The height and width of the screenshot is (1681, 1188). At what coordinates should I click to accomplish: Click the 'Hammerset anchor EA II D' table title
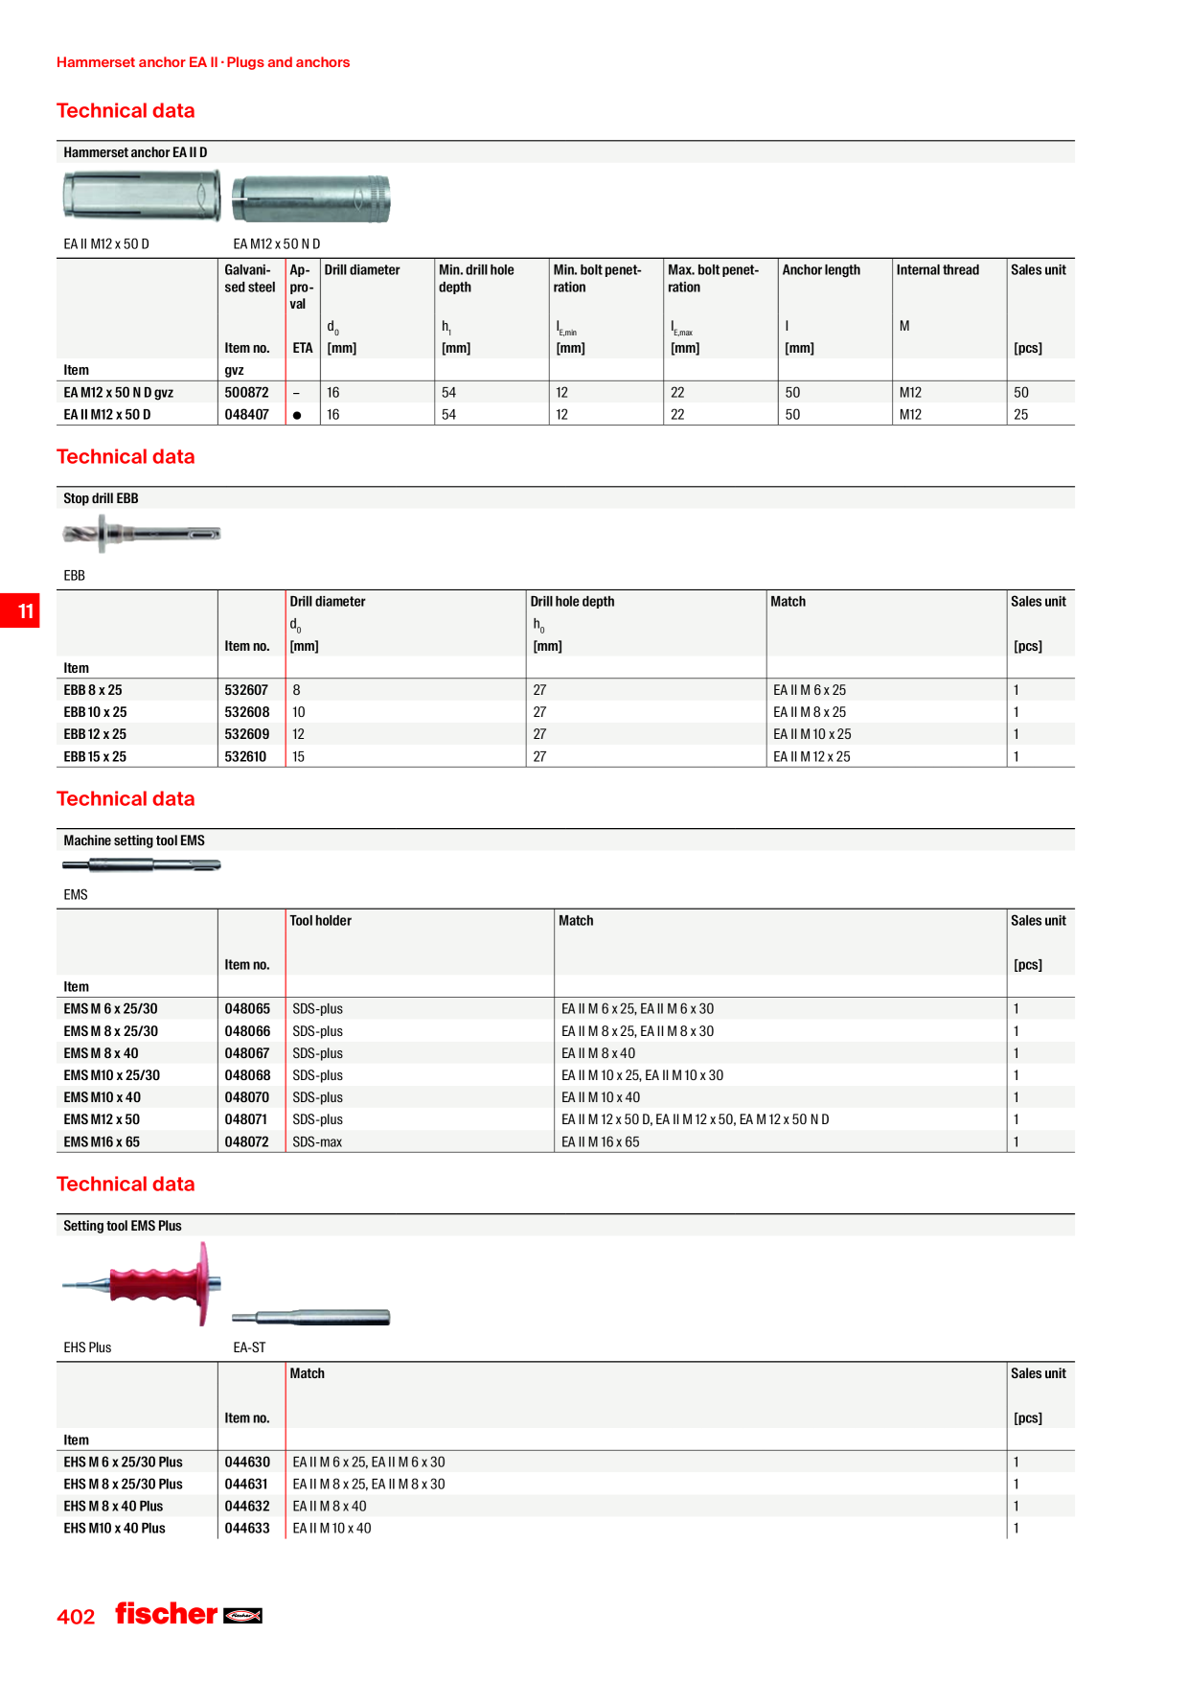(x=135, y=152)
